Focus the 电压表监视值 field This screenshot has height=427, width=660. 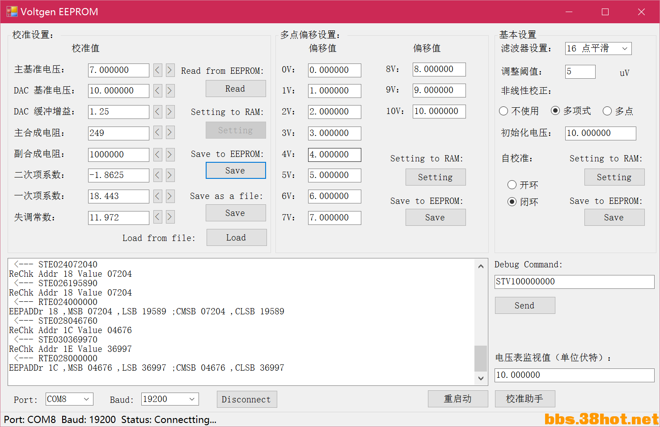[575, 375]
